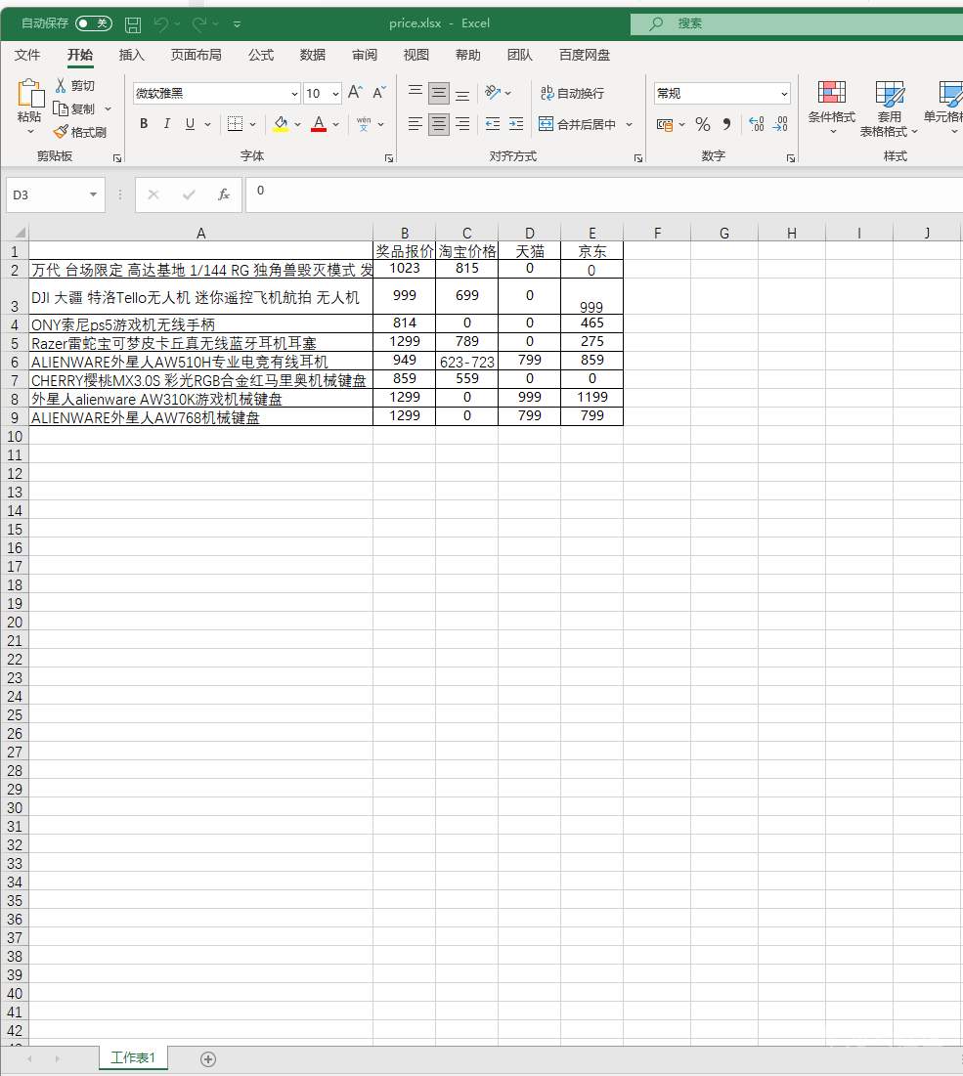
Task: Toggle Bold formatting
Action: point(144,123)
